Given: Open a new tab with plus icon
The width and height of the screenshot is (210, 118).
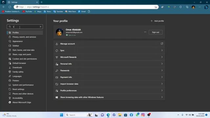Looking at the screenshot, I should (x=42, y=2).
